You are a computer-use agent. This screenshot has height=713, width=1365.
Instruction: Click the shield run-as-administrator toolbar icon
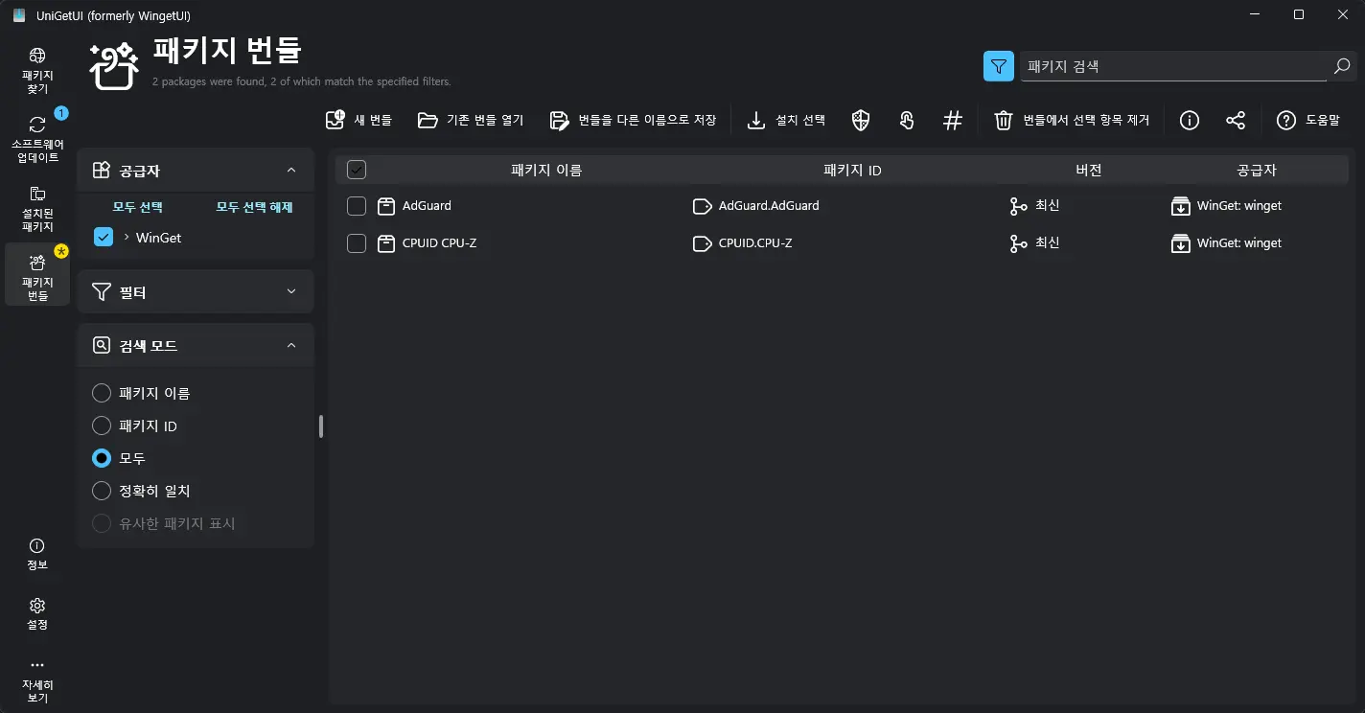coord(861,120)
